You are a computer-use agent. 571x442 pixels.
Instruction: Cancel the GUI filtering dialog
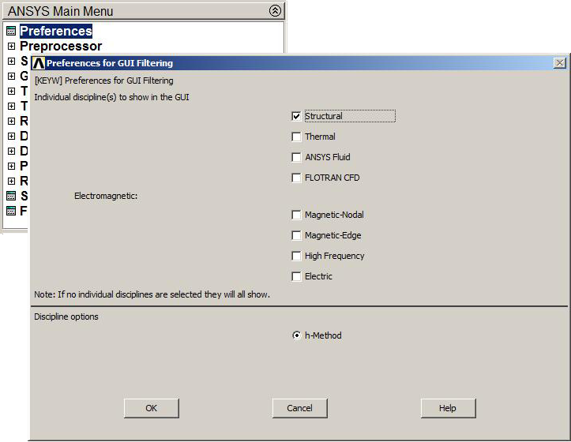pos(299,408)
